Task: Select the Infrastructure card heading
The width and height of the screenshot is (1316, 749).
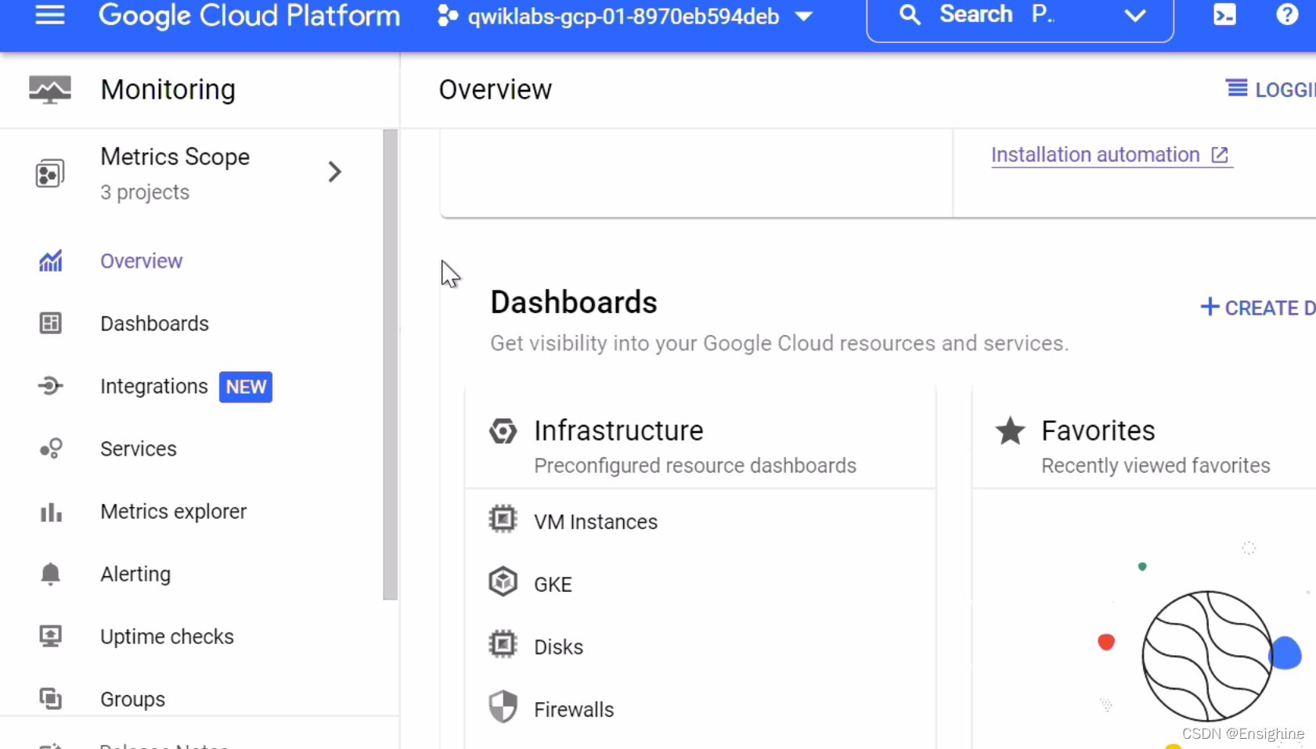Action: point(618,431)
